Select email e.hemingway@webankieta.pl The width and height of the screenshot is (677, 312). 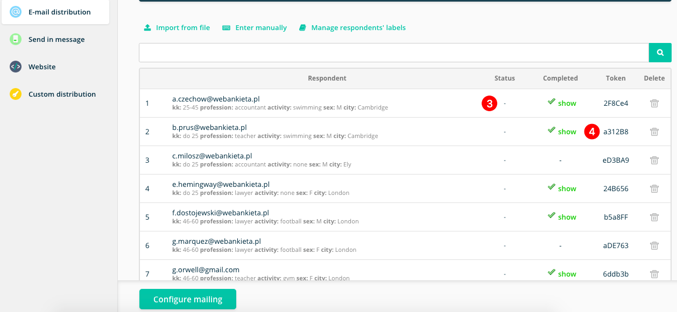[x=221, y=184]
